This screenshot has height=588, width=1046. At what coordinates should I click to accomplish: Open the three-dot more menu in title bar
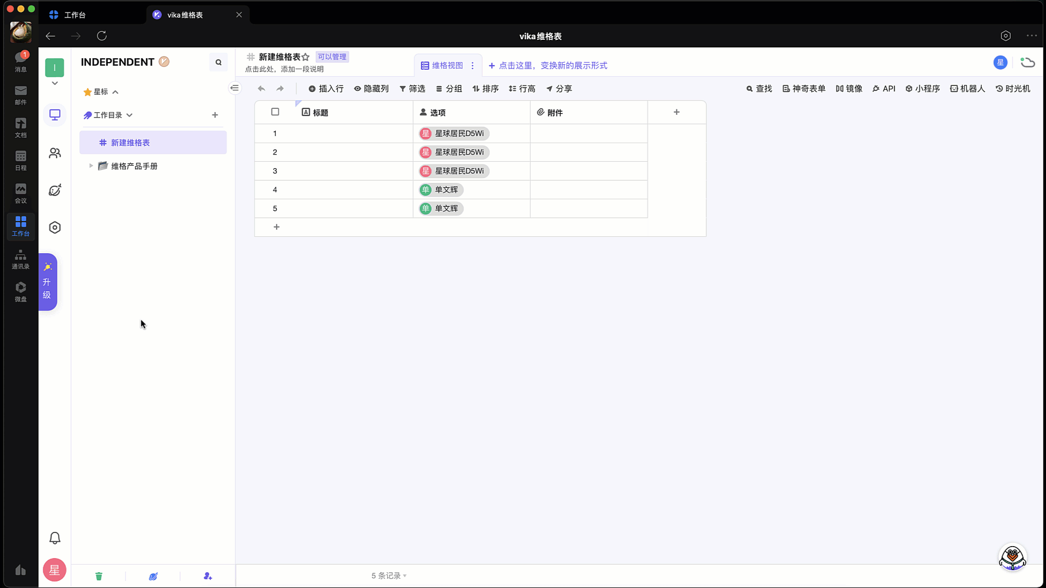(1032, 36)
